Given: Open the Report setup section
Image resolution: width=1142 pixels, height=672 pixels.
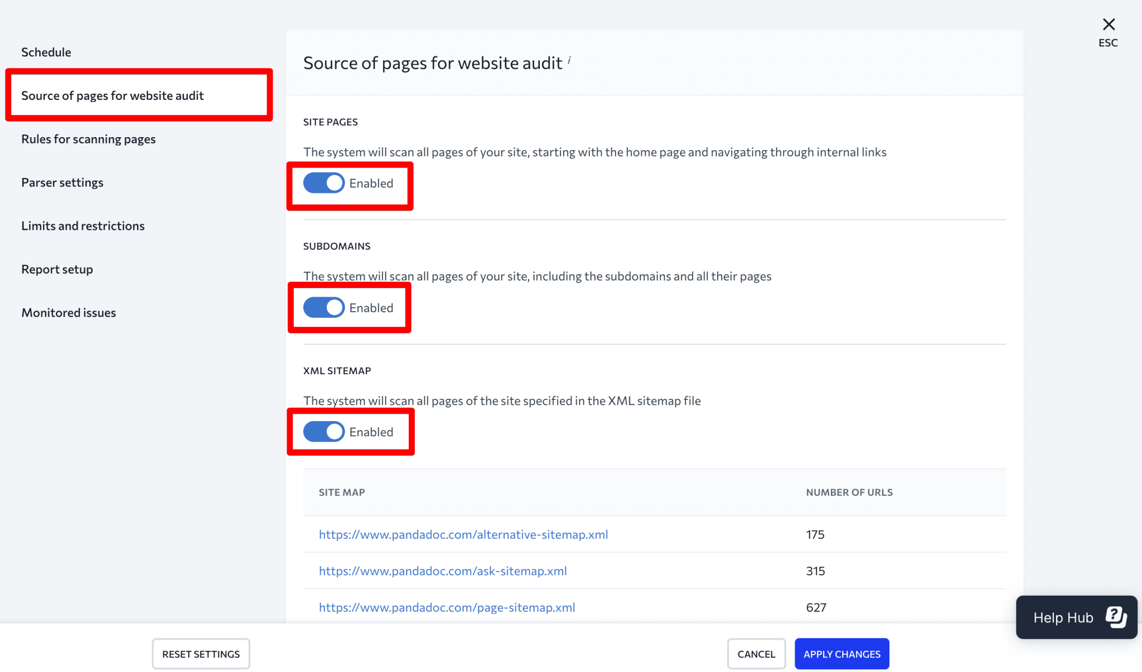Looking at the screenshot, I should pos(57,269).
